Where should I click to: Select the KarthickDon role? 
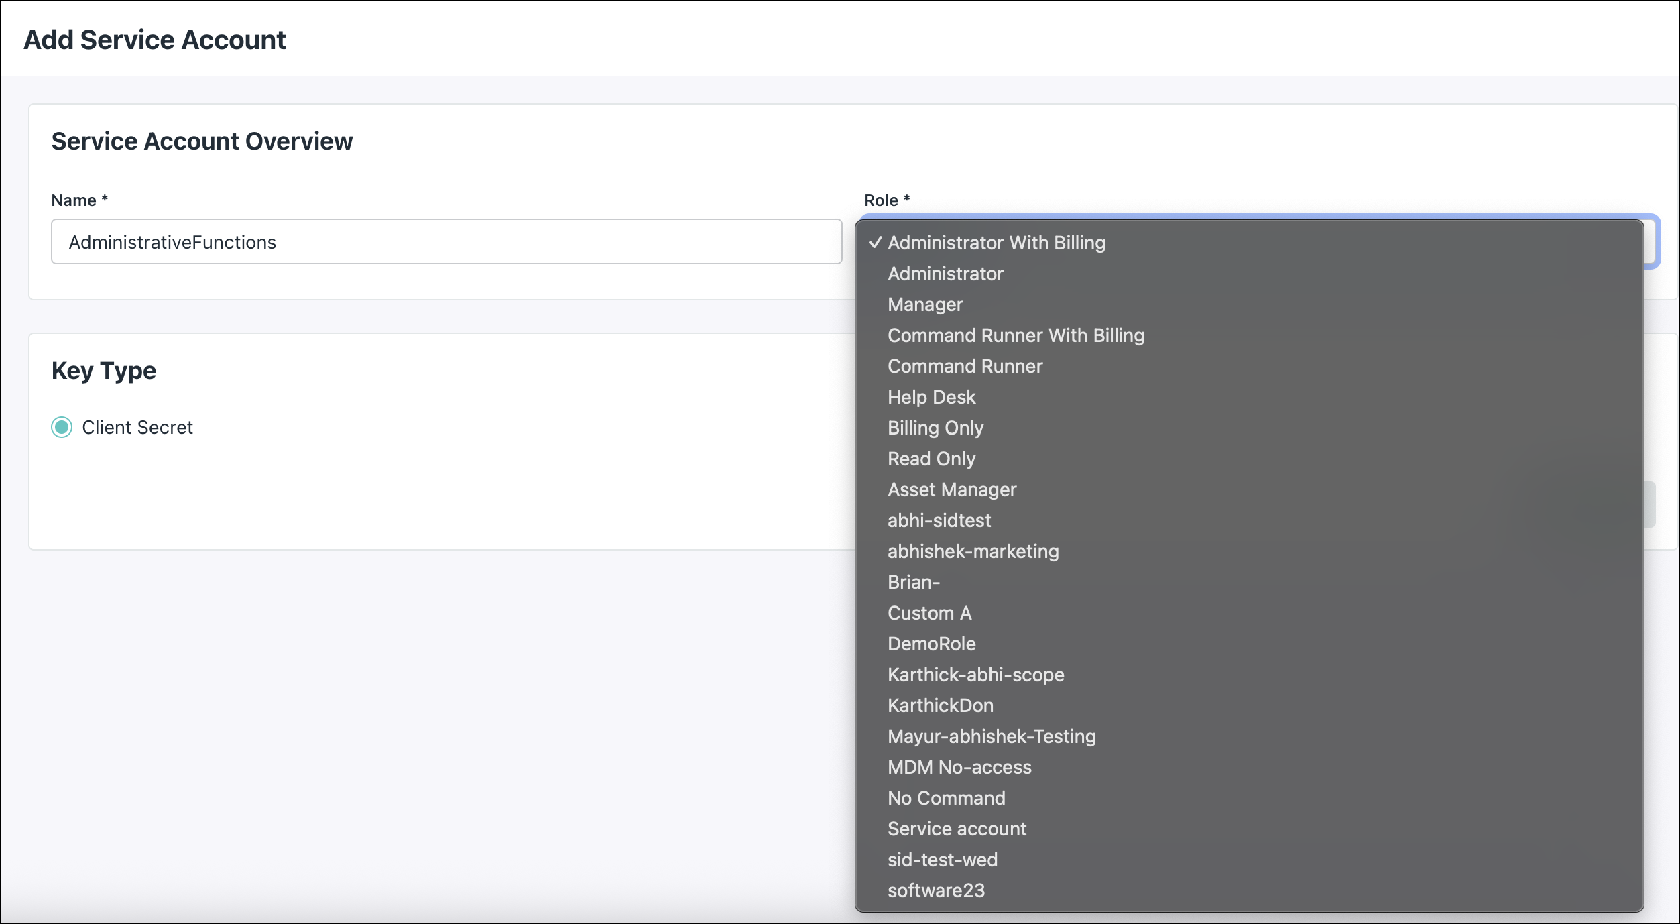[x=941, y=705]
